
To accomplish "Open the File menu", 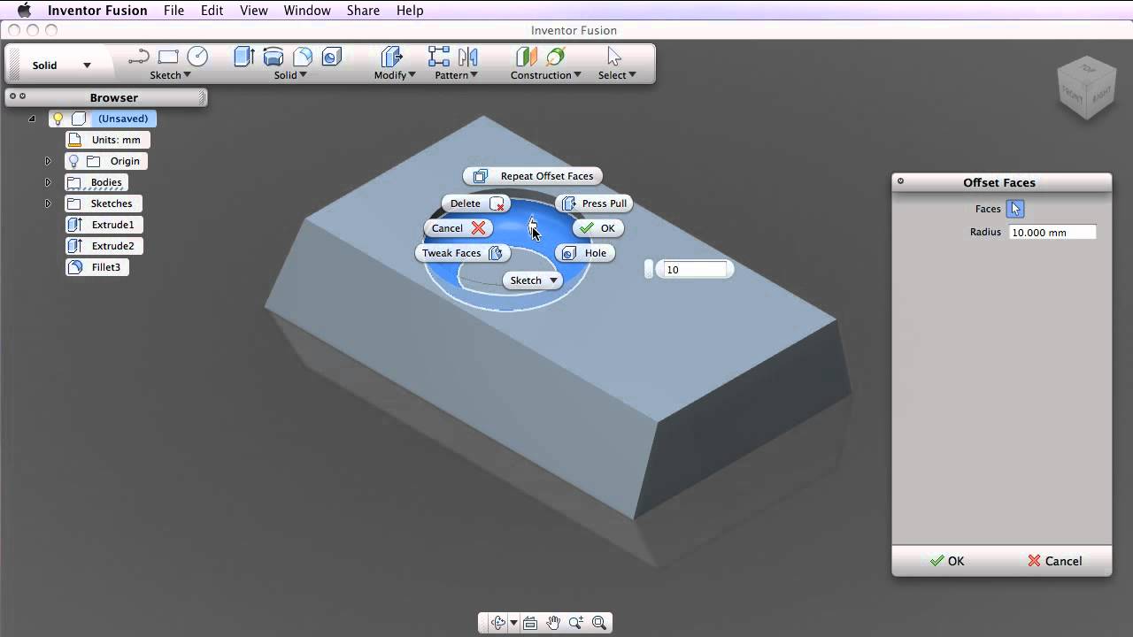I will pyautogui.click(x=173, y=11).
